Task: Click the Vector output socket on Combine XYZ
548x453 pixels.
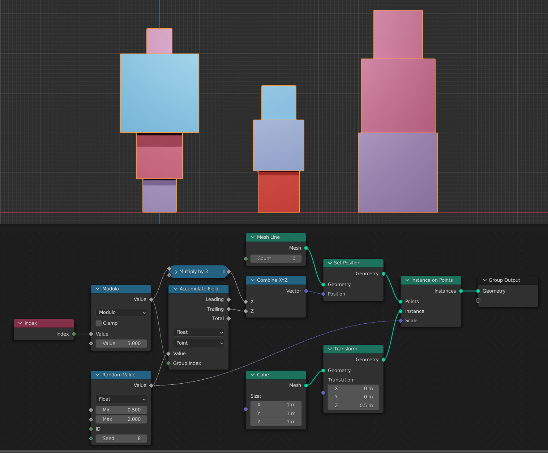Action: tap(306, 291)
